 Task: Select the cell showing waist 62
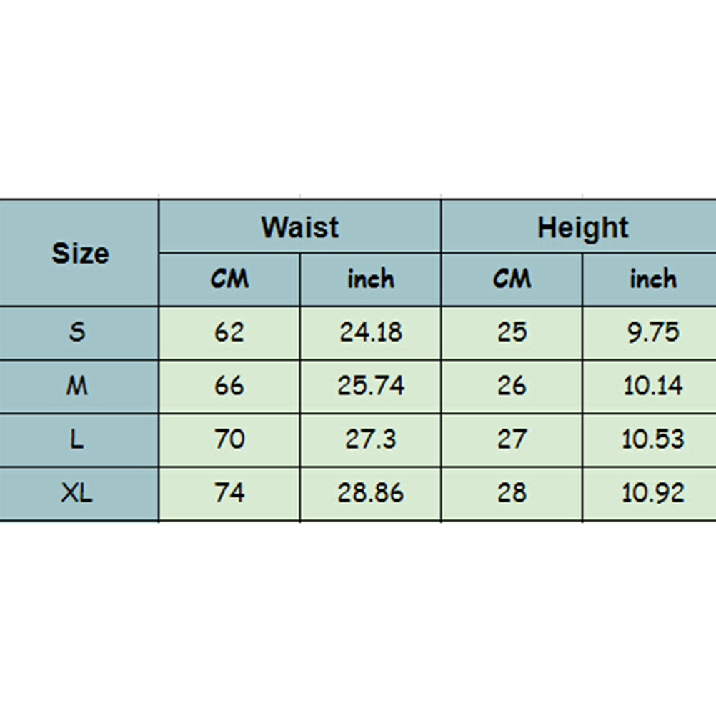[229, 333]
